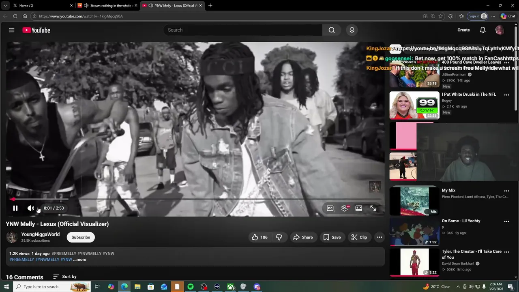Screen dimensions: 519x292
Task: Open the player settings gear
Action: tap(345, 208)
